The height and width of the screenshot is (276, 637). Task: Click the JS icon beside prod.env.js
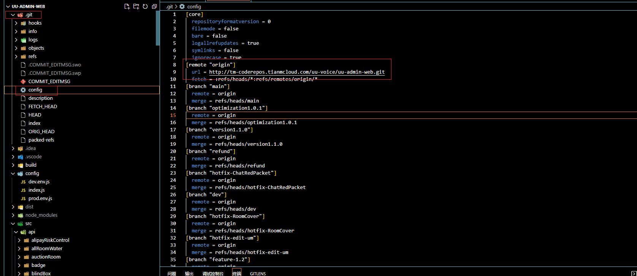pyautogui.click(x=23, y=199)
